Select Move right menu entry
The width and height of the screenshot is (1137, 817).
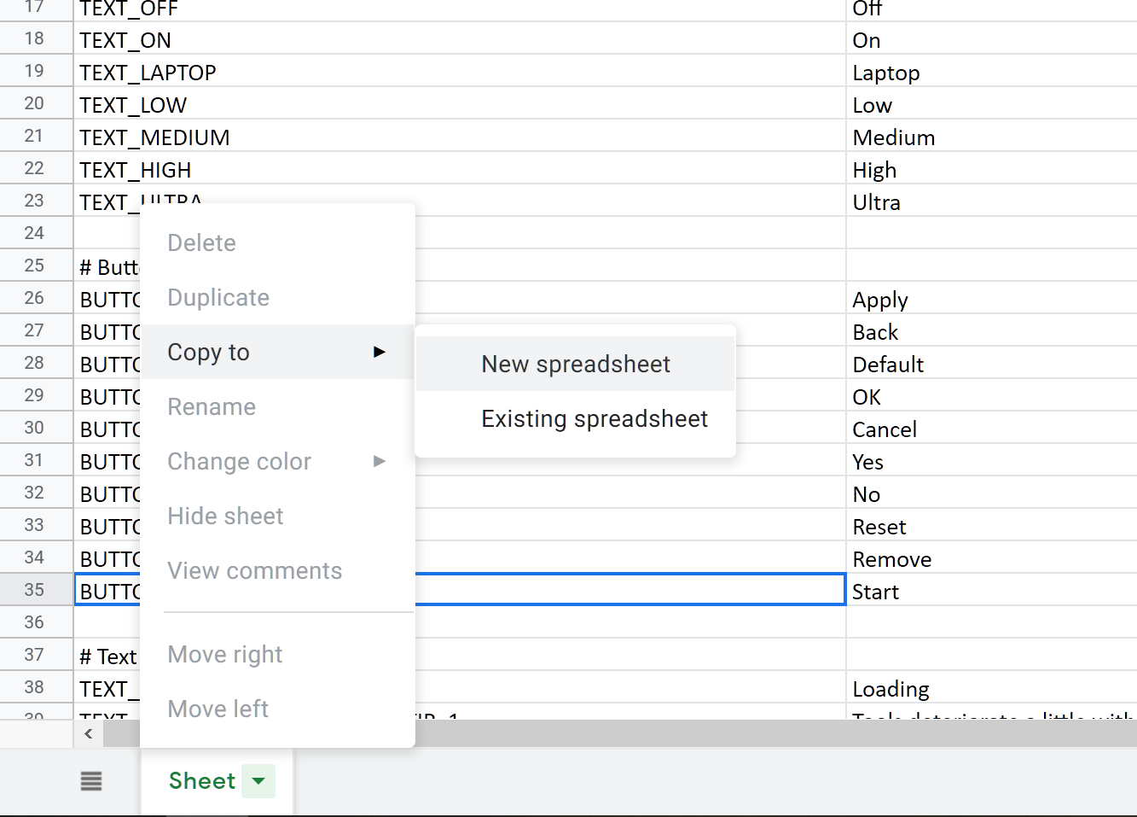point(225,655)
